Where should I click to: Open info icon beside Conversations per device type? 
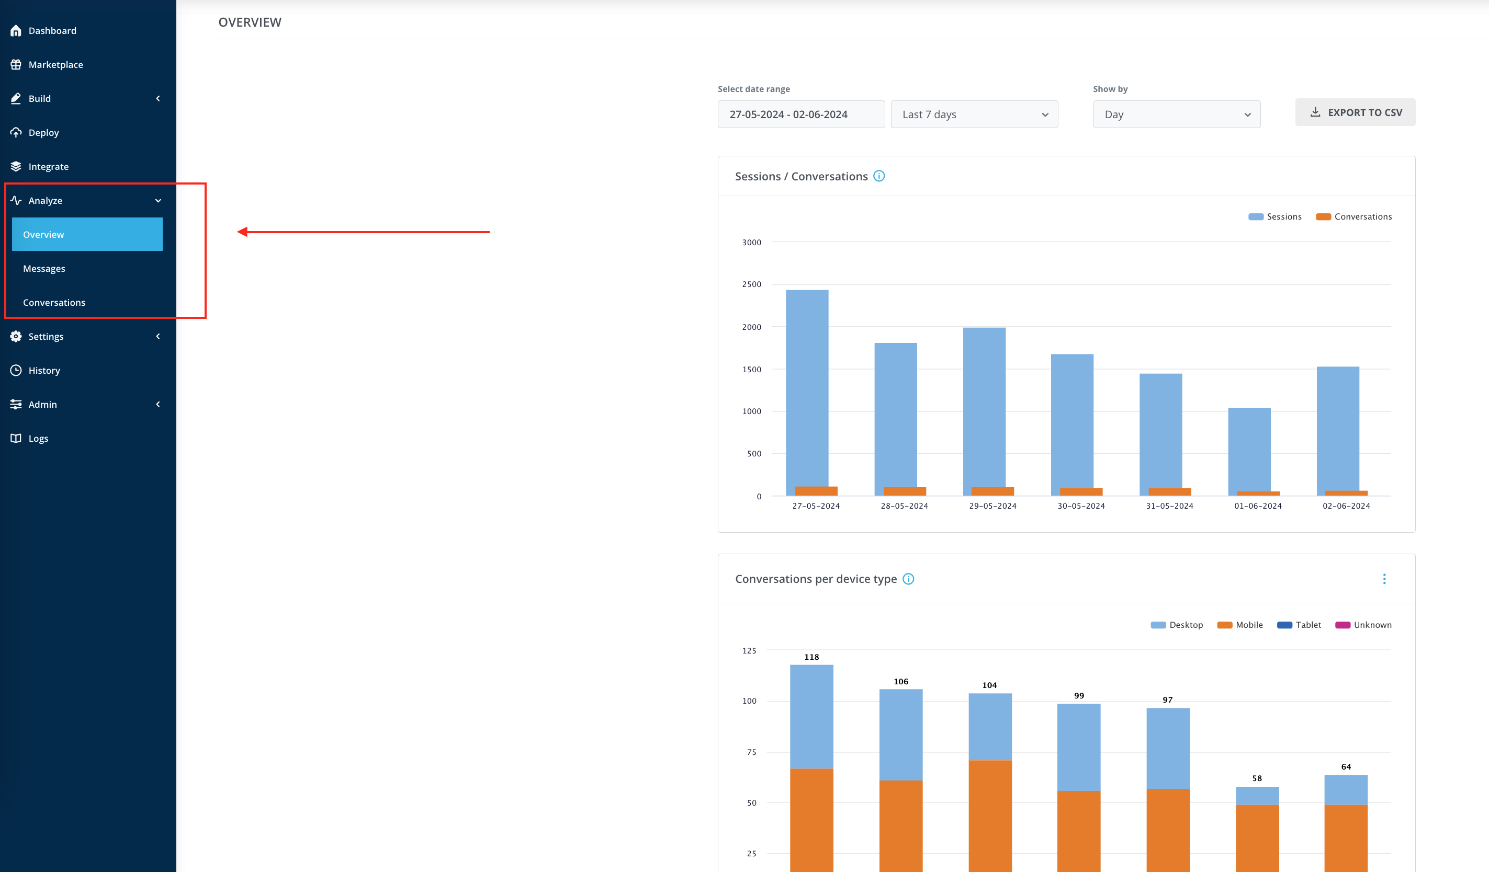908,579
